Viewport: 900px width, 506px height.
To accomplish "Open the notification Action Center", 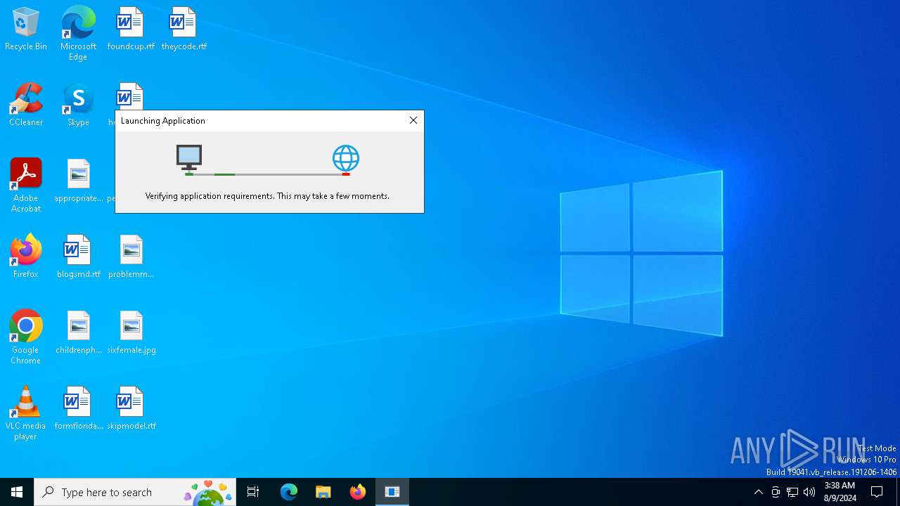I will coord(877,492).
